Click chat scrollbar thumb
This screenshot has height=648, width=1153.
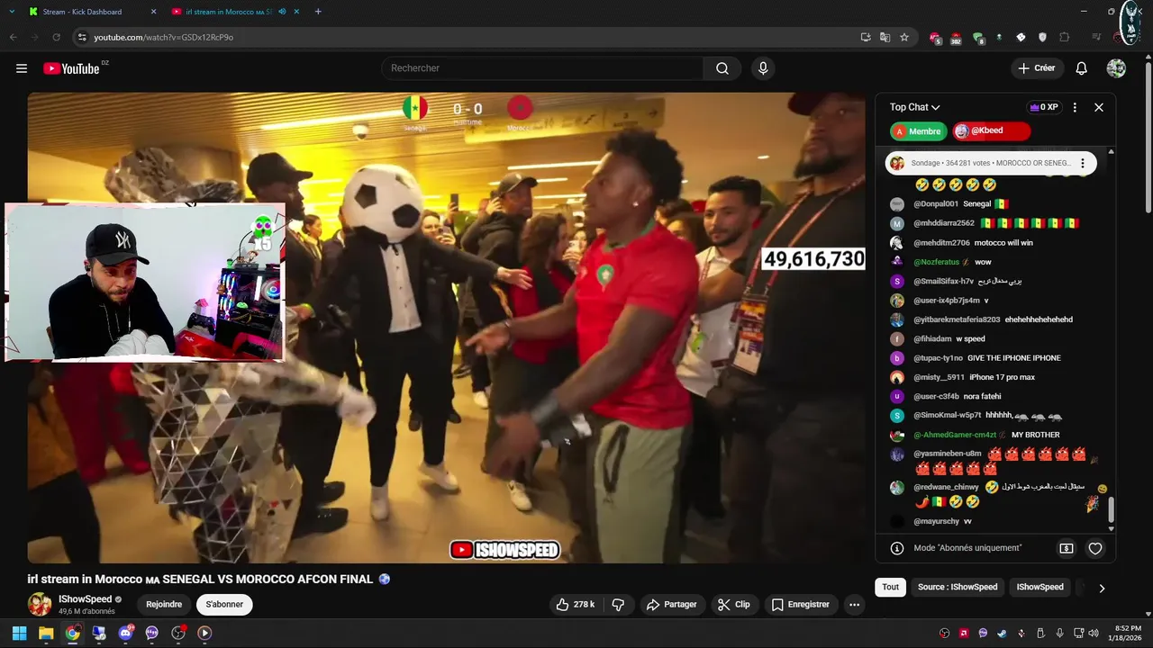click(x=1111, y=509)
